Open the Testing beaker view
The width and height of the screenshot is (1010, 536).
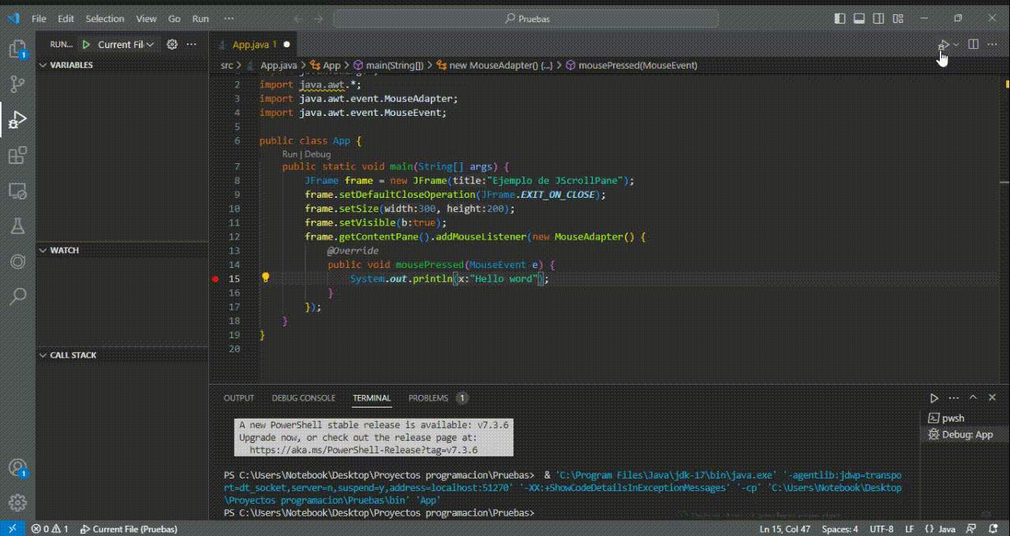coord(17,226)
